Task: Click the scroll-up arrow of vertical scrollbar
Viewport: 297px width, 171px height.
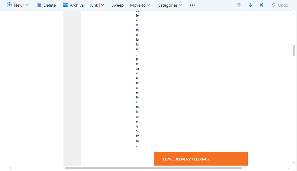Action: (293, 14)
